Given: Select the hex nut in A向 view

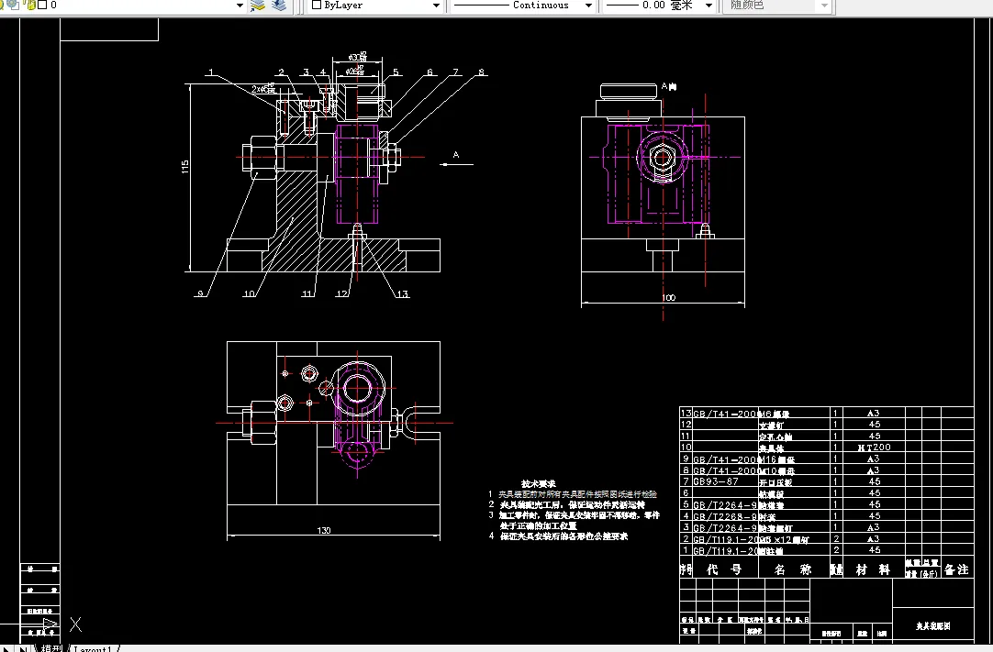Looking at the screenshot, I should point(662,157).
